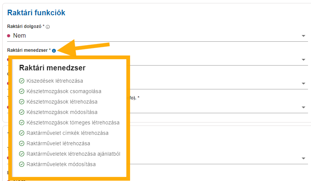
Task: Click the Raktárművelet címkék létrehozása check icon
Action: 22,133
